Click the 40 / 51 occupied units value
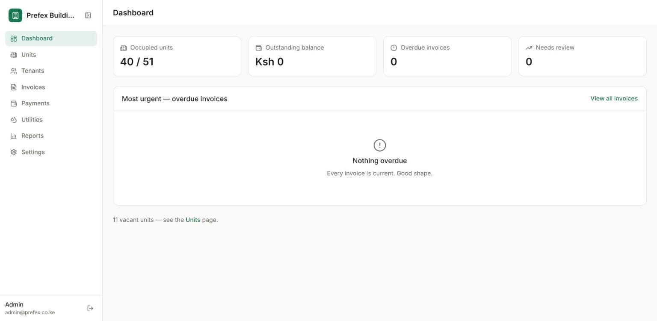This screenshot has width=657, height=321. pos(137,62)
